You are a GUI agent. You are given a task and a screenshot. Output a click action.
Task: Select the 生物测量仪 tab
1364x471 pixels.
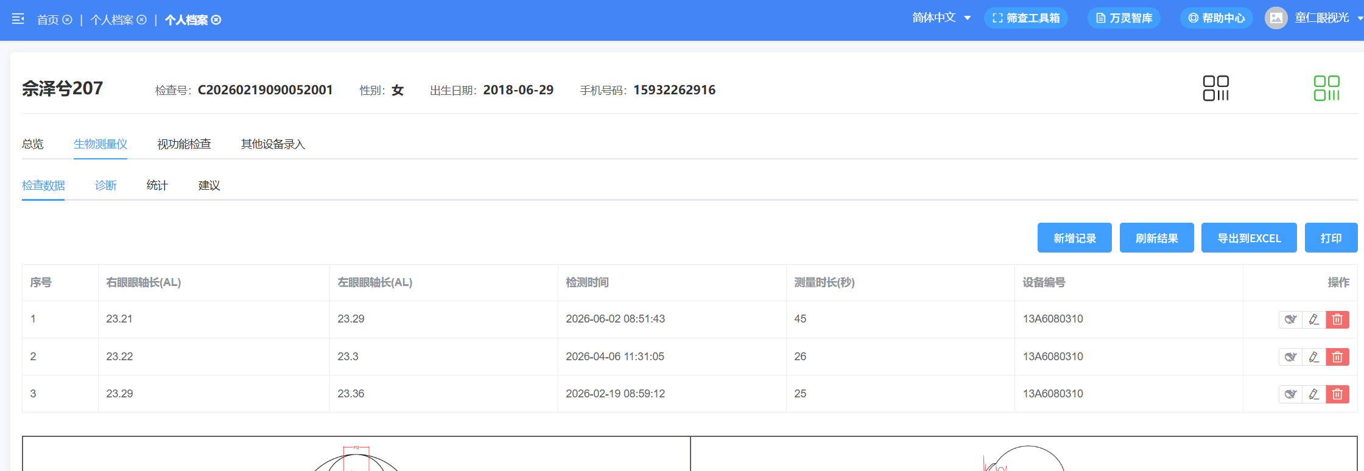pyautogui.click(x=100, y=144)
